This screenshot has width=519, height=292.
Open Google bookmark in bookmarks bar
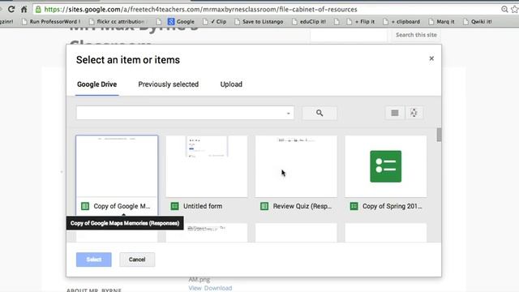[181, 22]
